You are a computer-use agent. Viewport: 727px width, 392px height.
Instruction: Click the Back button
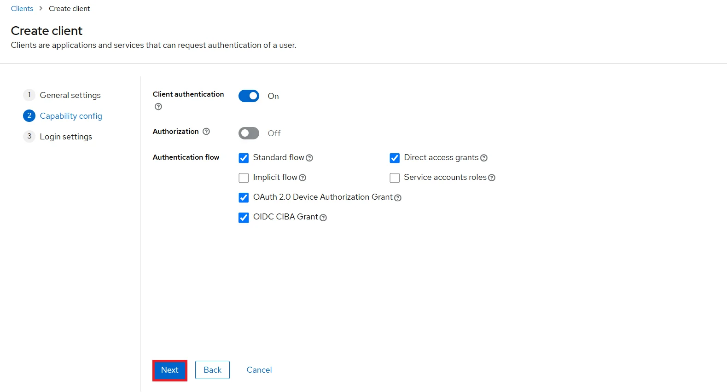[x=212, y=370]
